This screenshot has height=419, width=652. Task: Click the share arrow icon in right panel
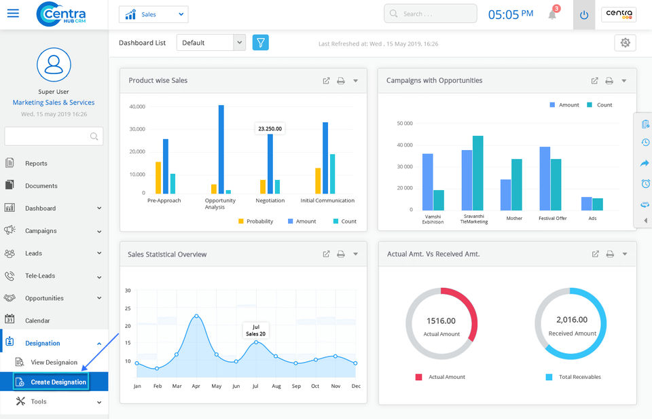point(645,163)
